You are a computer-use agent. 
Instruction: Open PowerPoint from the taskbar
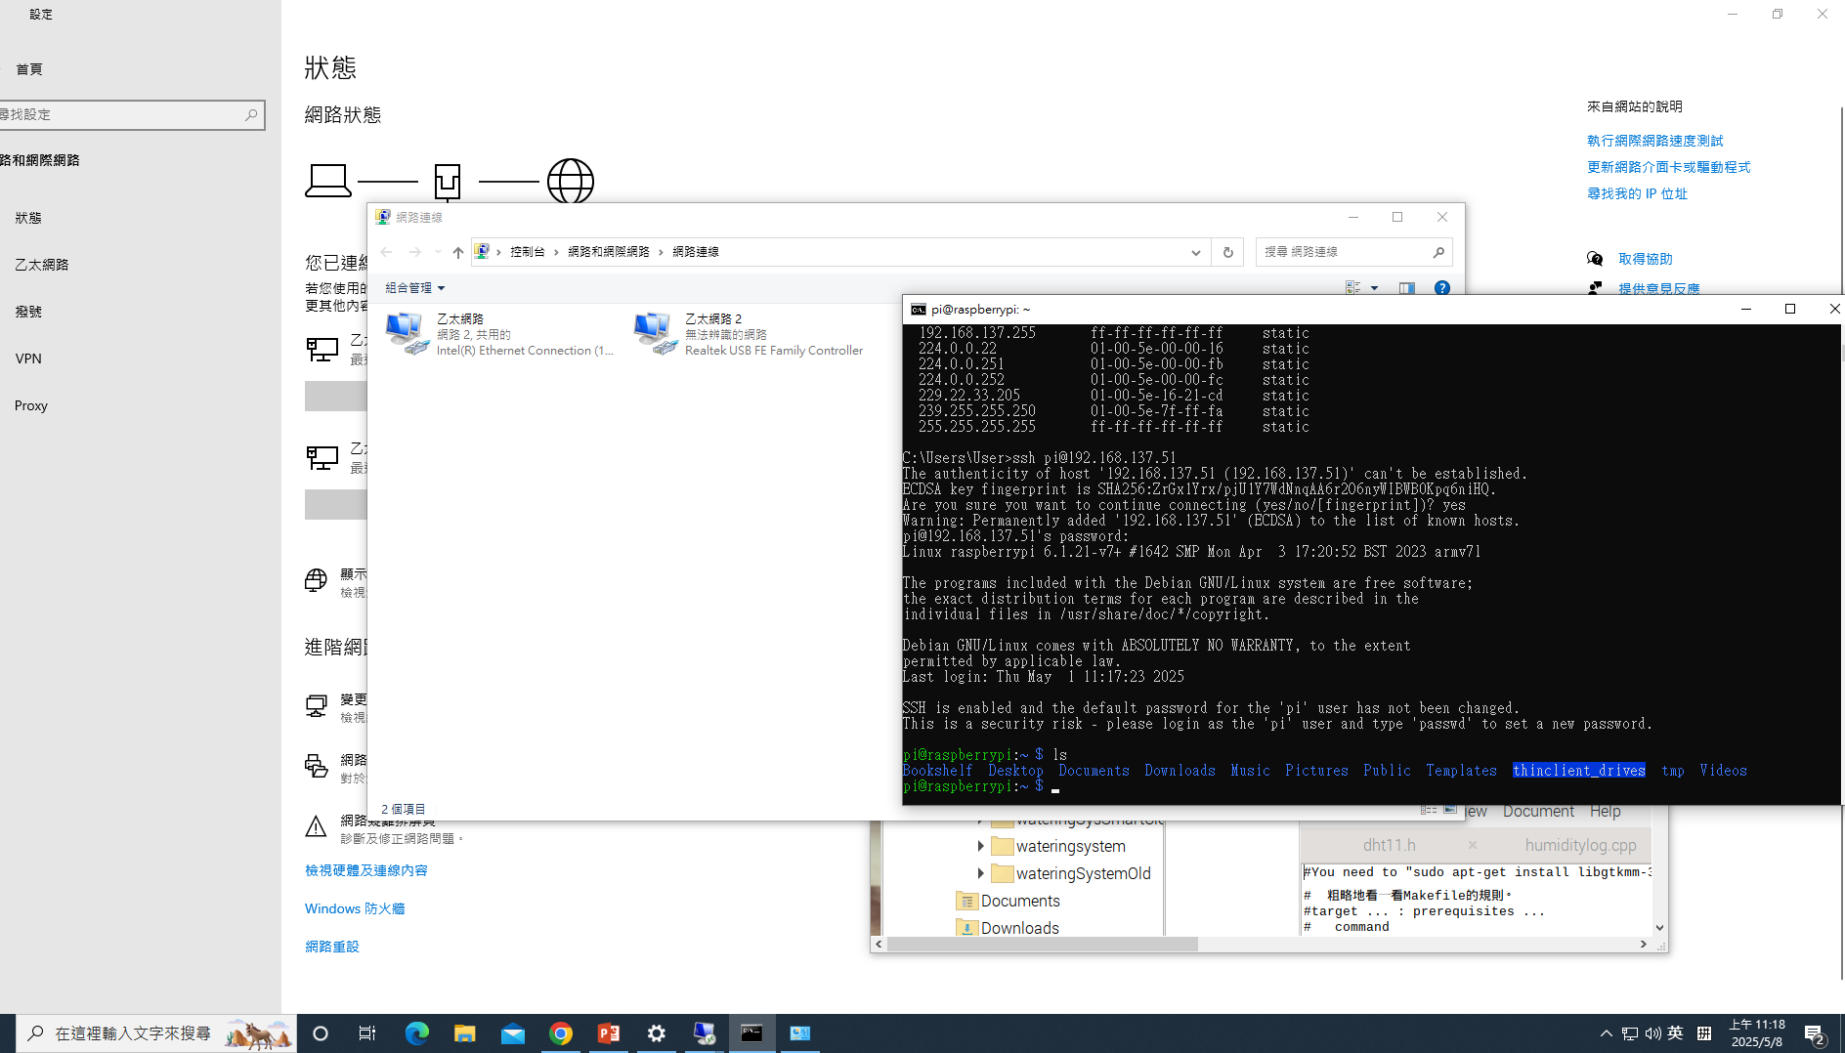(x=608, y=1033)
